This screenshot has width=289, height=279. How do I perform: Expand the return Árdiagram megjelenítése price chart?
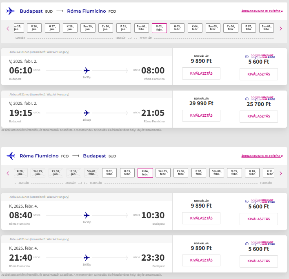pos(262,156)
